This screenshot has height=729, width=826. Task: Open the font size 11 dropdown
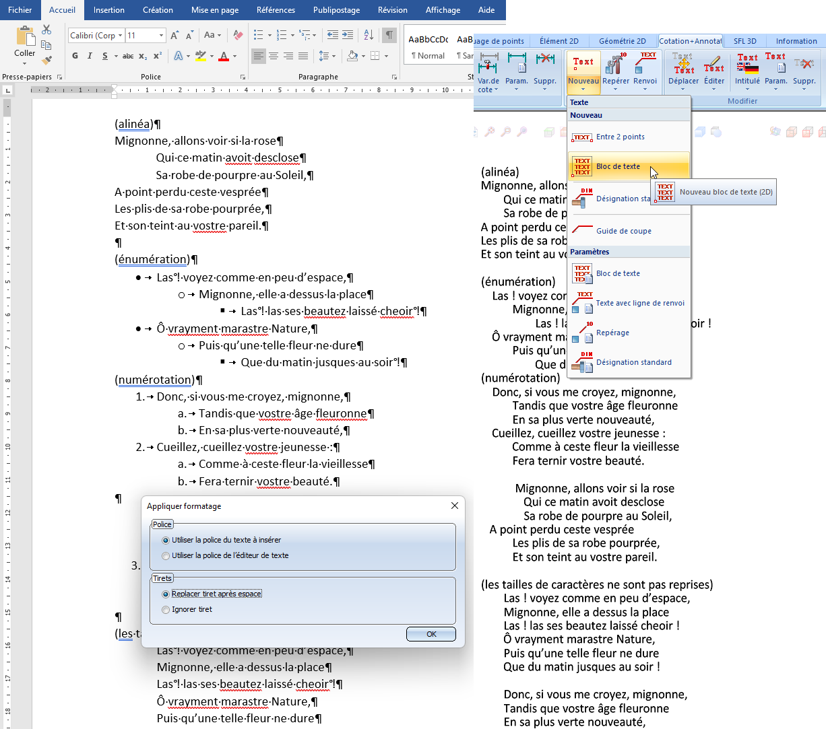coord(161,36)
